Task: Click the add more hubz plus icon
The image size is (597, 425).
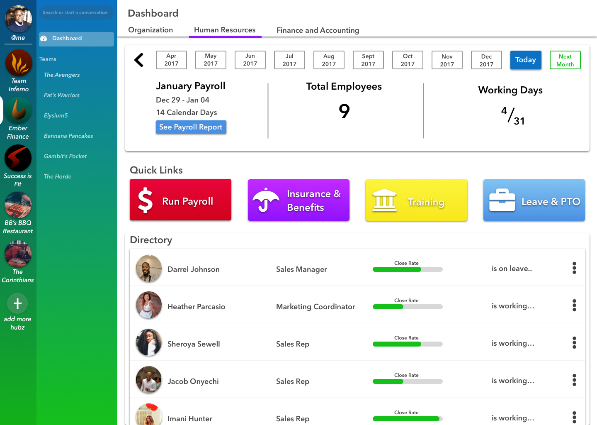Action: (17, 303)
